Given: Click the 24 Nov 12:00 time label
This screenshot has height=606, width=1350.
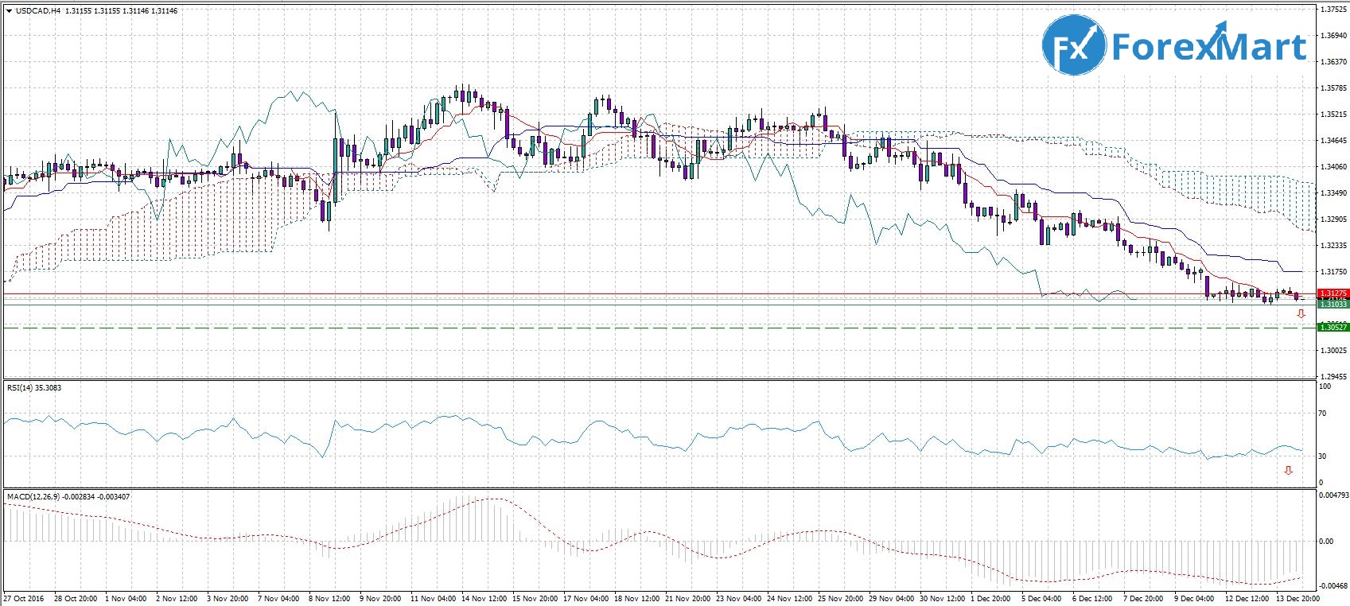Looking at the screenshot, I should (x=790, y=599).
